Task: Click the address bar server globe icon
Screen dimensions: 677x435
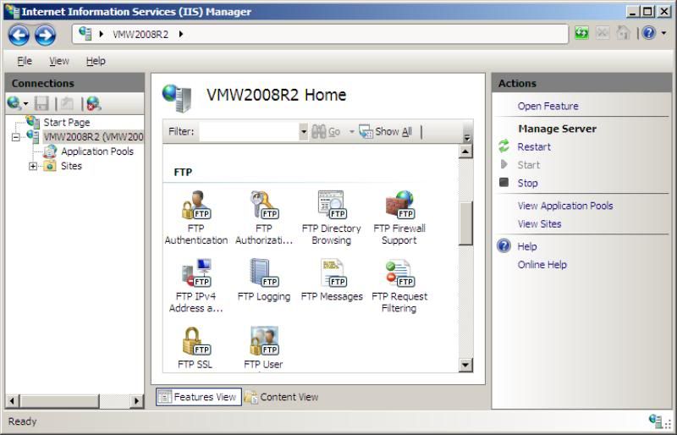Action: [x=85, y=33]
